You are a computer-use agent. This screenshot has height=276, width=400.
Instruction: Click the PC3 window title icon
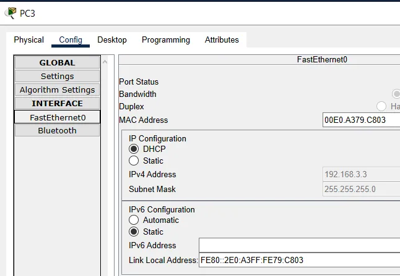click(x=10, y=13)
